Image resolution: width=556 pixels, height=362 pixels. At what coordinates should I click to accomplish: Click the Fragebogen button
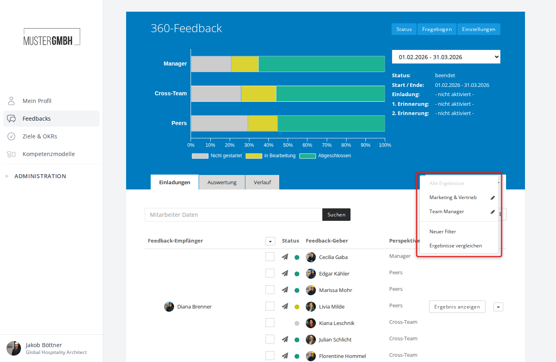tap(437, 29)
